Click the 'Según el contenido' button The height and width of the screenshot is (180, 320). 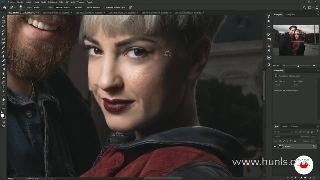(x=63, y=7)
